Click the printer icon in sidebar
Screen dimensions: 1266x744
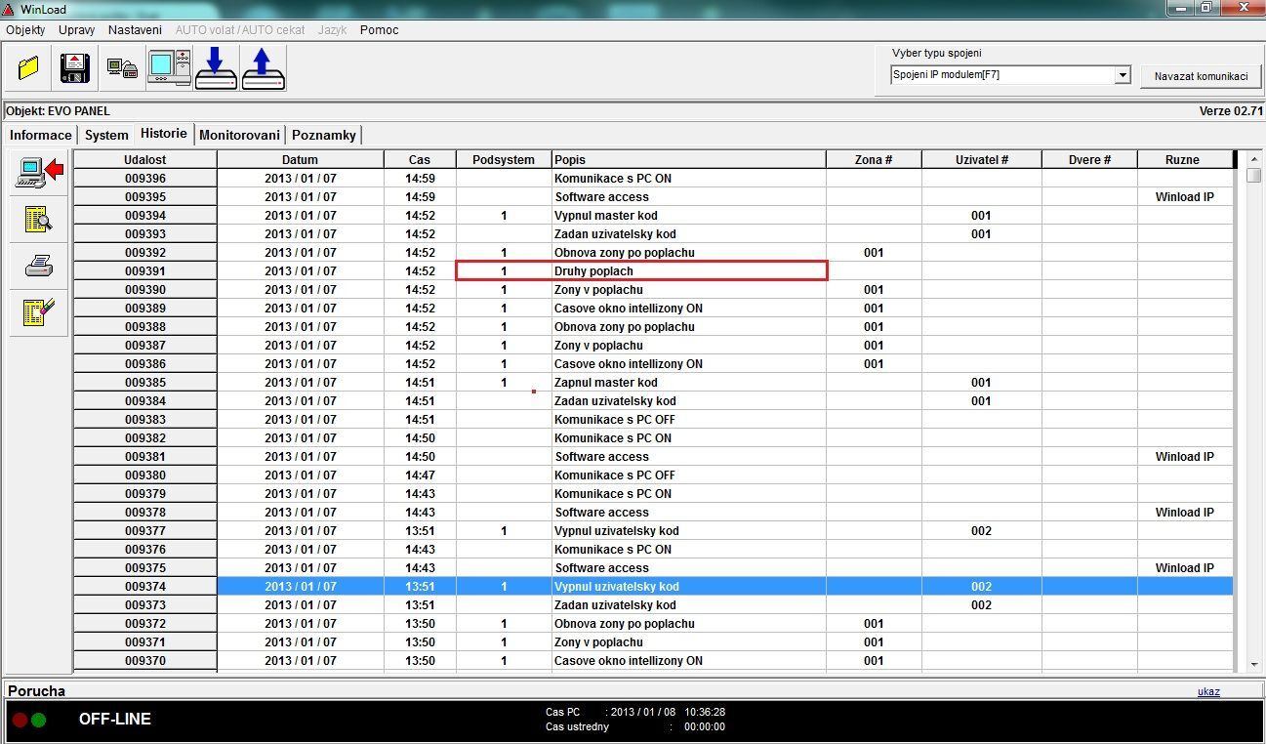click(x=39, y=266)
